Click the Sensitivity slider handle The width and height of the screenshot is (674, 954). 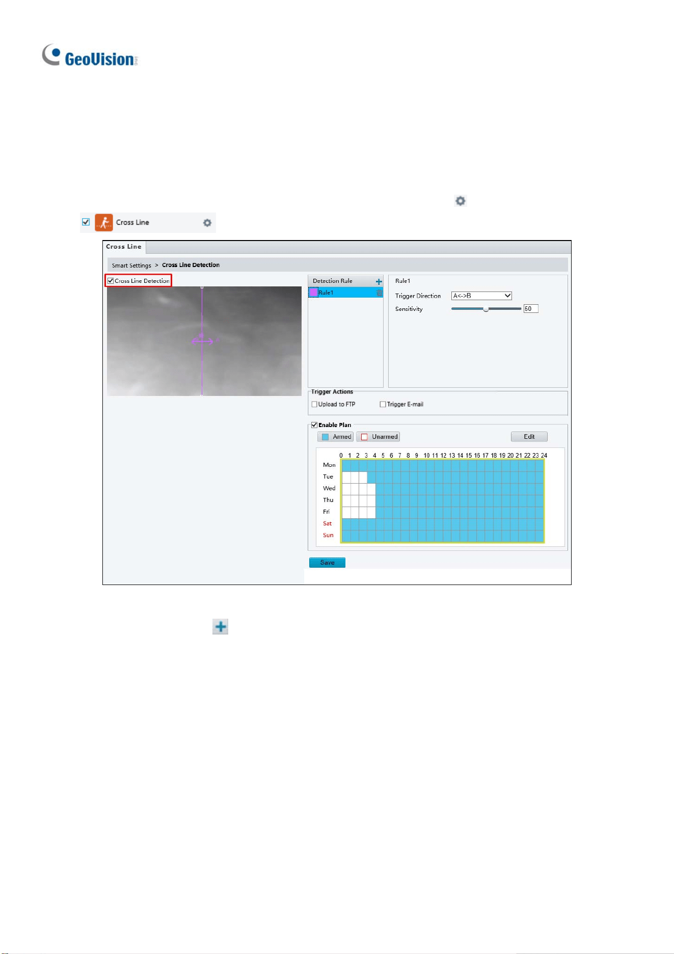tap(486, 309)
